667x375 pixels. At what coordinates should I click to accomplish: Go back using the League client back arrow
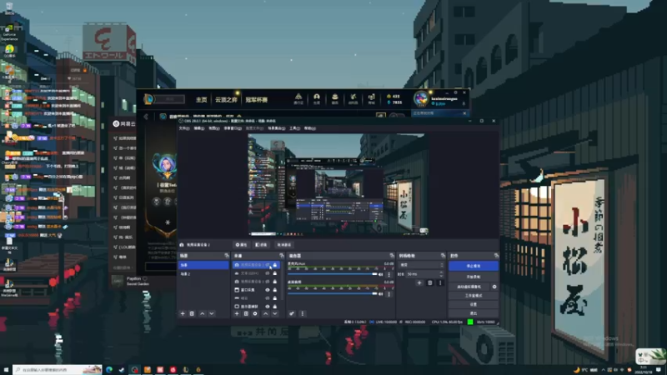coord(146,117)
